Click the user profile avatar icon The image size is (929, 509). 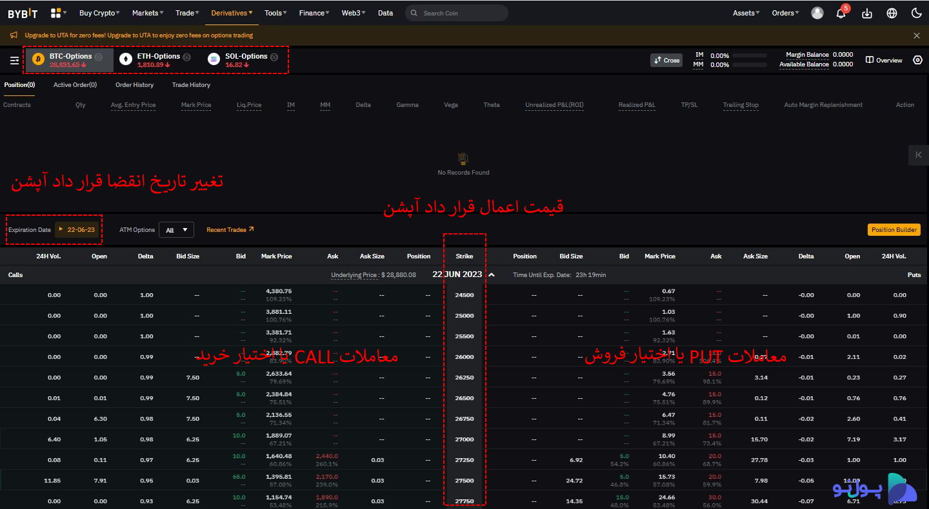point(817,13)
